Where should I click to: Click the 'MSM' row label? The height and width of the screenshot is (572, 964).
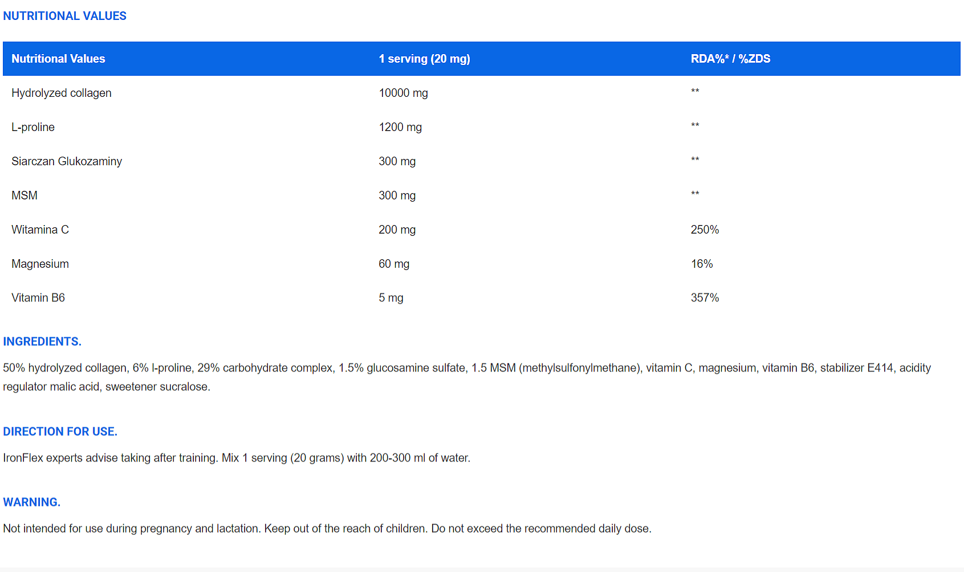pyautogui.click(x=25, y=195)
